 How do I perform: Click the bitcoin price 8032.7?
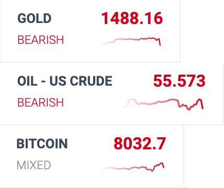tap(140, 144)
